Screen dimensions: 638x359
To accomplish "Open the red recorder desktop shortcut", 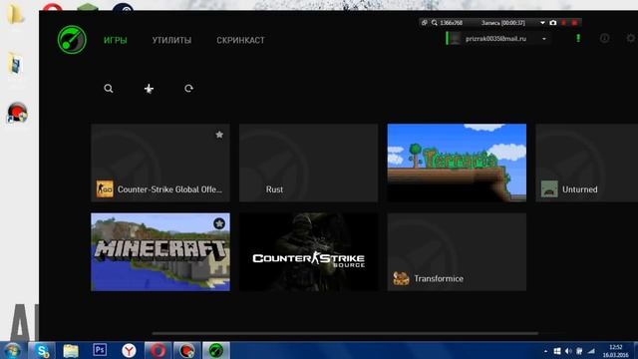I will [x=17, y=113].
